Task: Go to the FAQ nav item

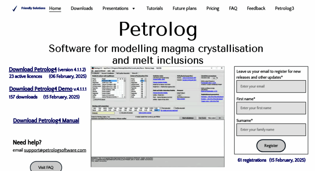Action: pyautogui.click(x=233, y=8)
